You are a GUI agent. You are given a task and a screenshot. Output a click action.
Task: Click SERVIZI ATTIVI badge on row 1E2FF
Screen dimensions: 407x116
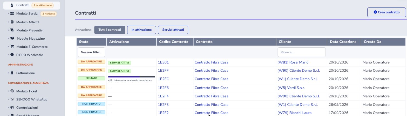coord(119,71)
